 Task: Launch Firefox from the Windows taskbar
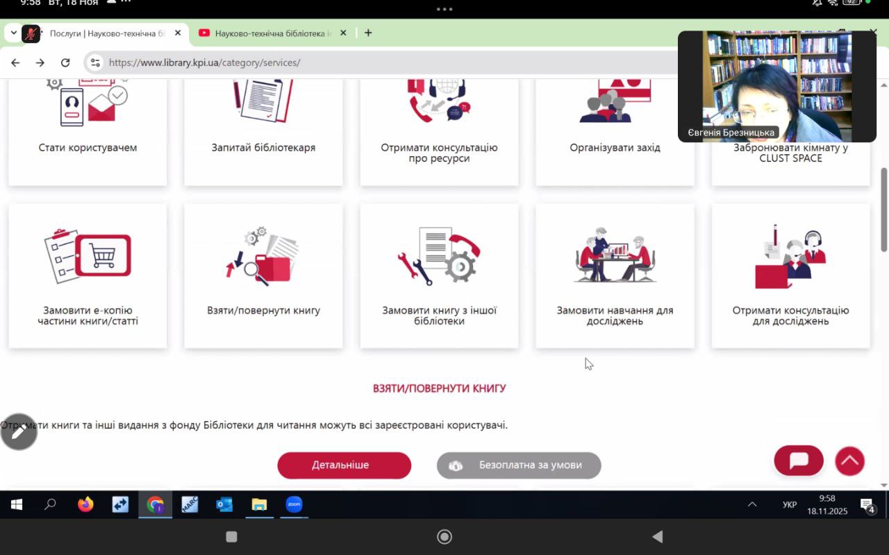(85, 504)
